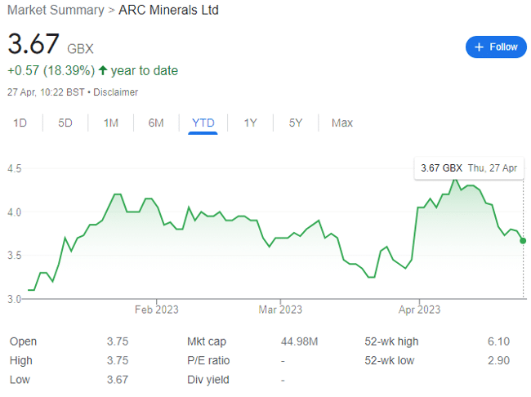
Task: Click the Open label in stats table
Action: pyautogui.click(x=23, y=341)
